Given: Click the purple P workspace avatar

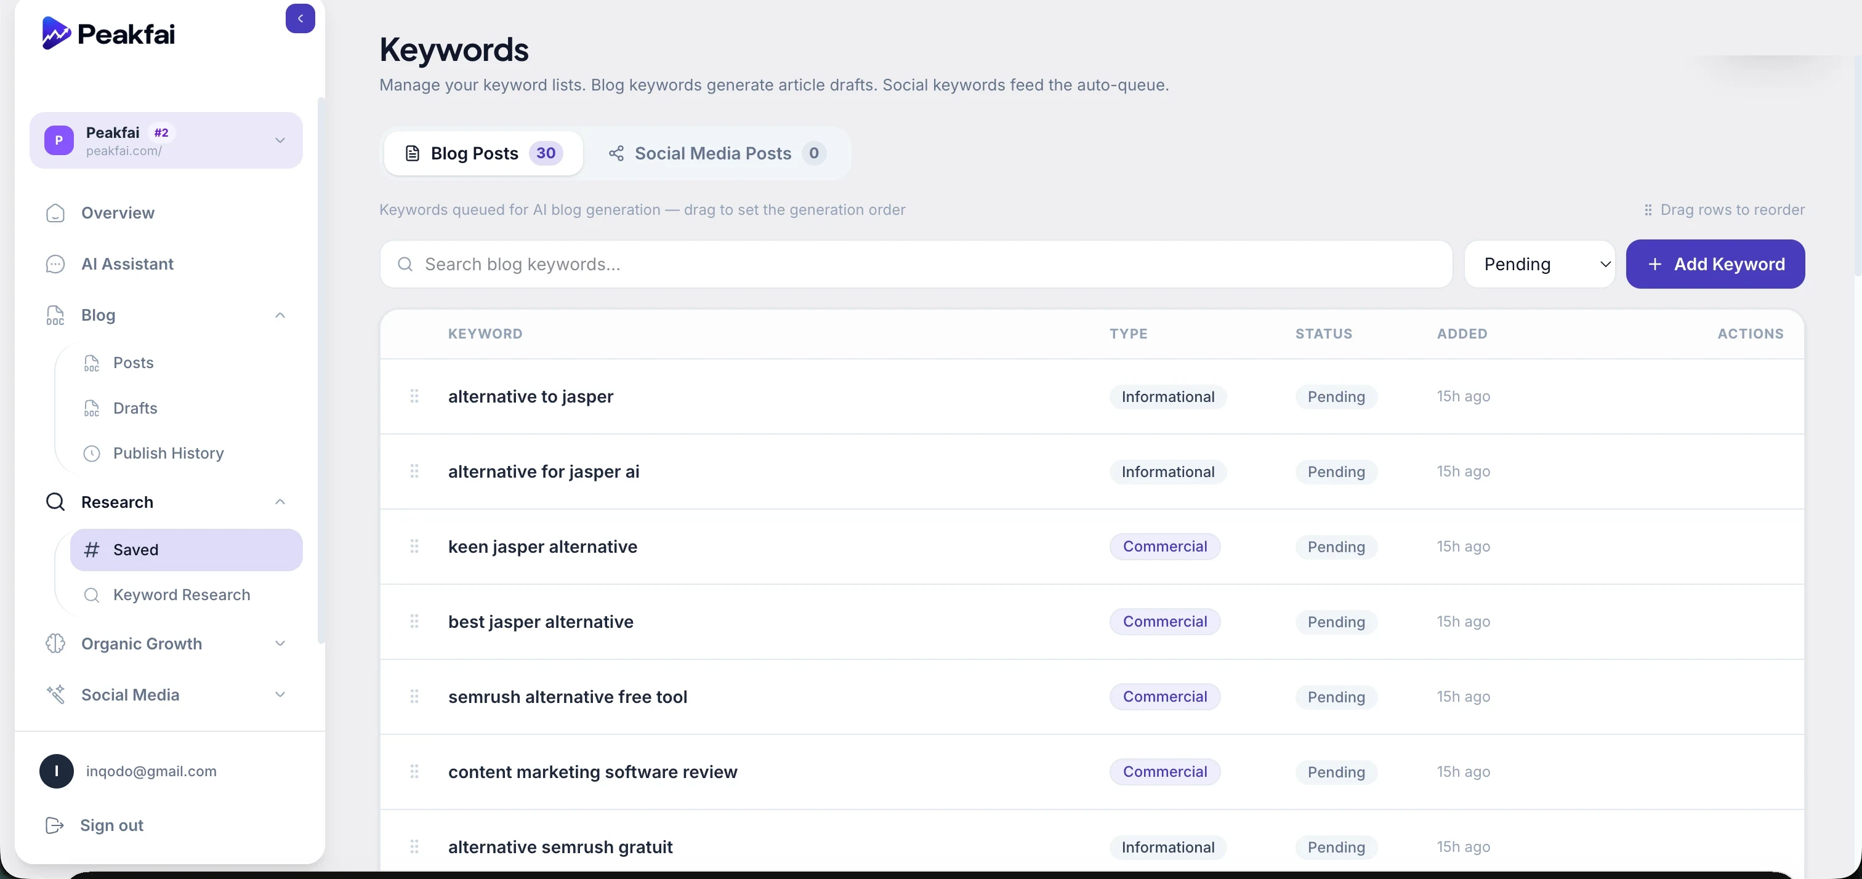Looking at the screenshot, I should tap(58, 140).
